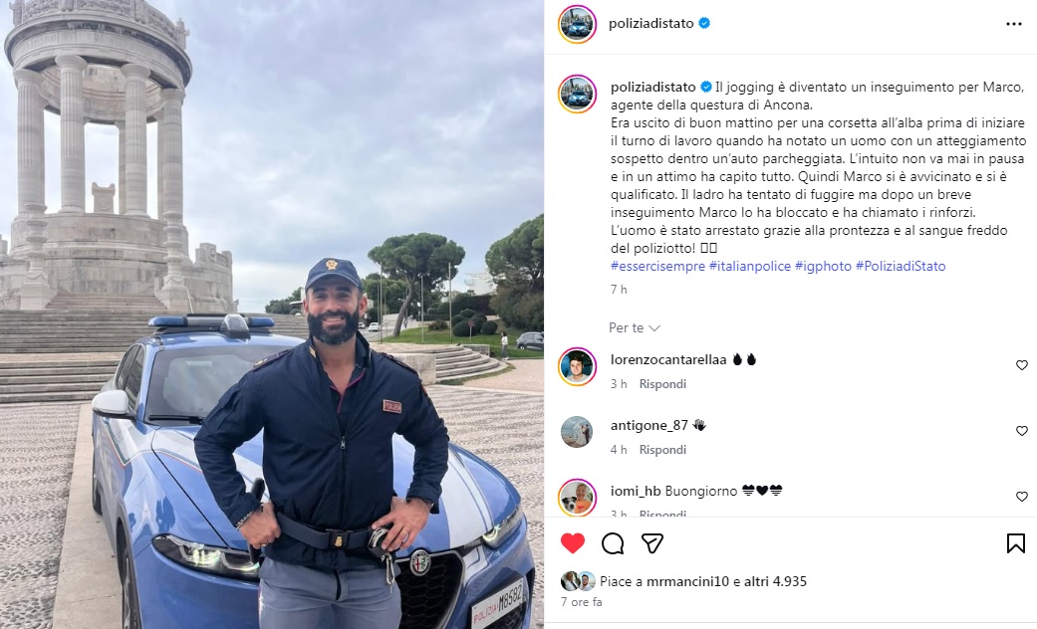Image resolution: width=1037 pixels, height=629 pixels.
Task: Save post with bookmark icon
Action: coord(1015,543)
